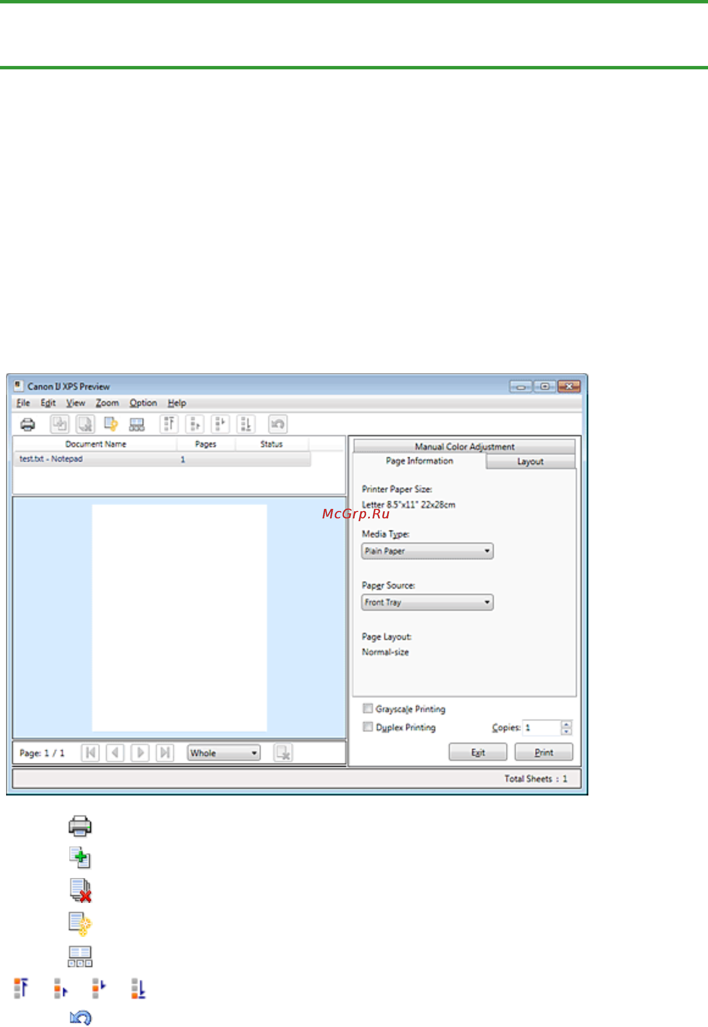Image resolution: width=708 pixels, height=1027 pixels.
Task: Switch to the Layout tab
Action: click(x=531, y=461)
